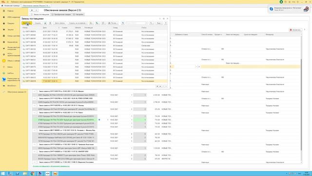Open the Windows Start menu
Screen dimensions: 312x176
pyautogui.click(x=3, y=174)
